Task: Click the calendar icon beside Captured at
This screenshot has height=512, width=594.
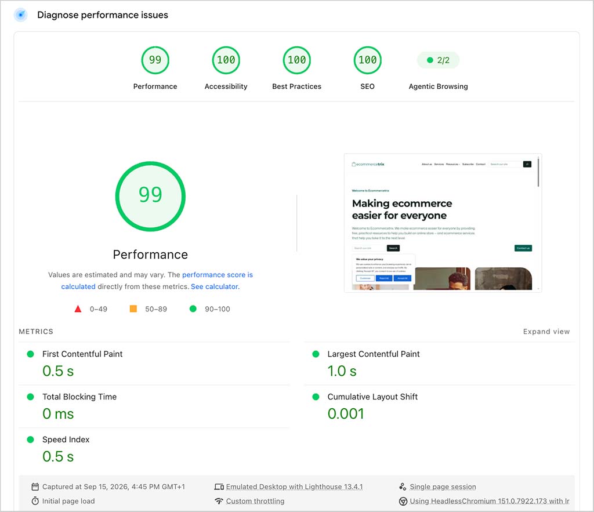Action: pos(35,486)
